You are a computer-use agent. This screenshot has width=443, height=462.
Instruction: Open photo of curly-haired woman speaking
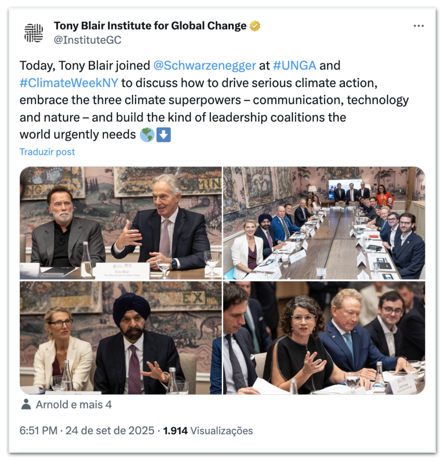coord(324,338)
